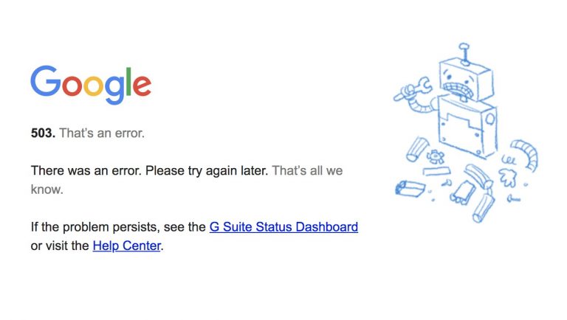Click the robot's open torso box
Viewport: 567px width, 320px height.
pos(467,124)
